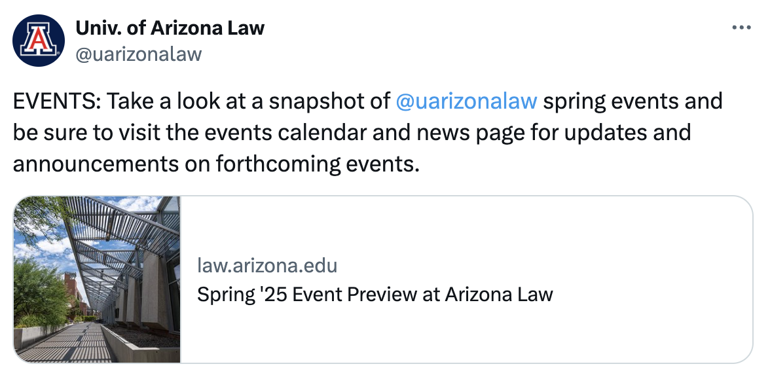The image size is (770, 381).
Task: Click the word EVENTS: starting the tweet
Action: point(56,101)
